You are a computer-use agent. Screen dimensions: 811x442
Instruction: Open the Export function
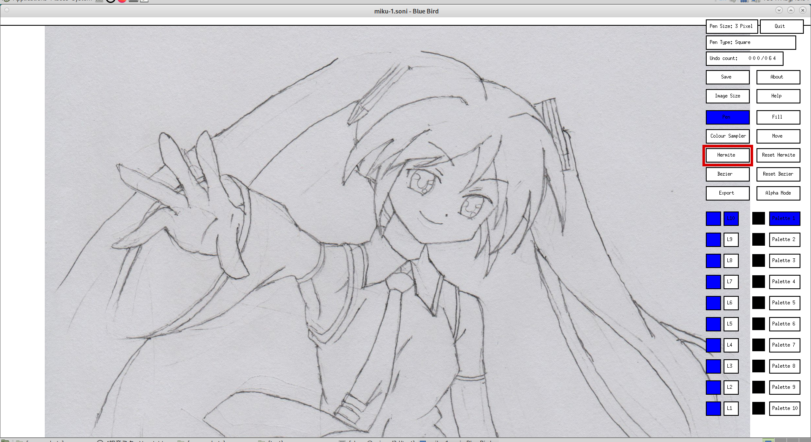[x=727, y=193]
